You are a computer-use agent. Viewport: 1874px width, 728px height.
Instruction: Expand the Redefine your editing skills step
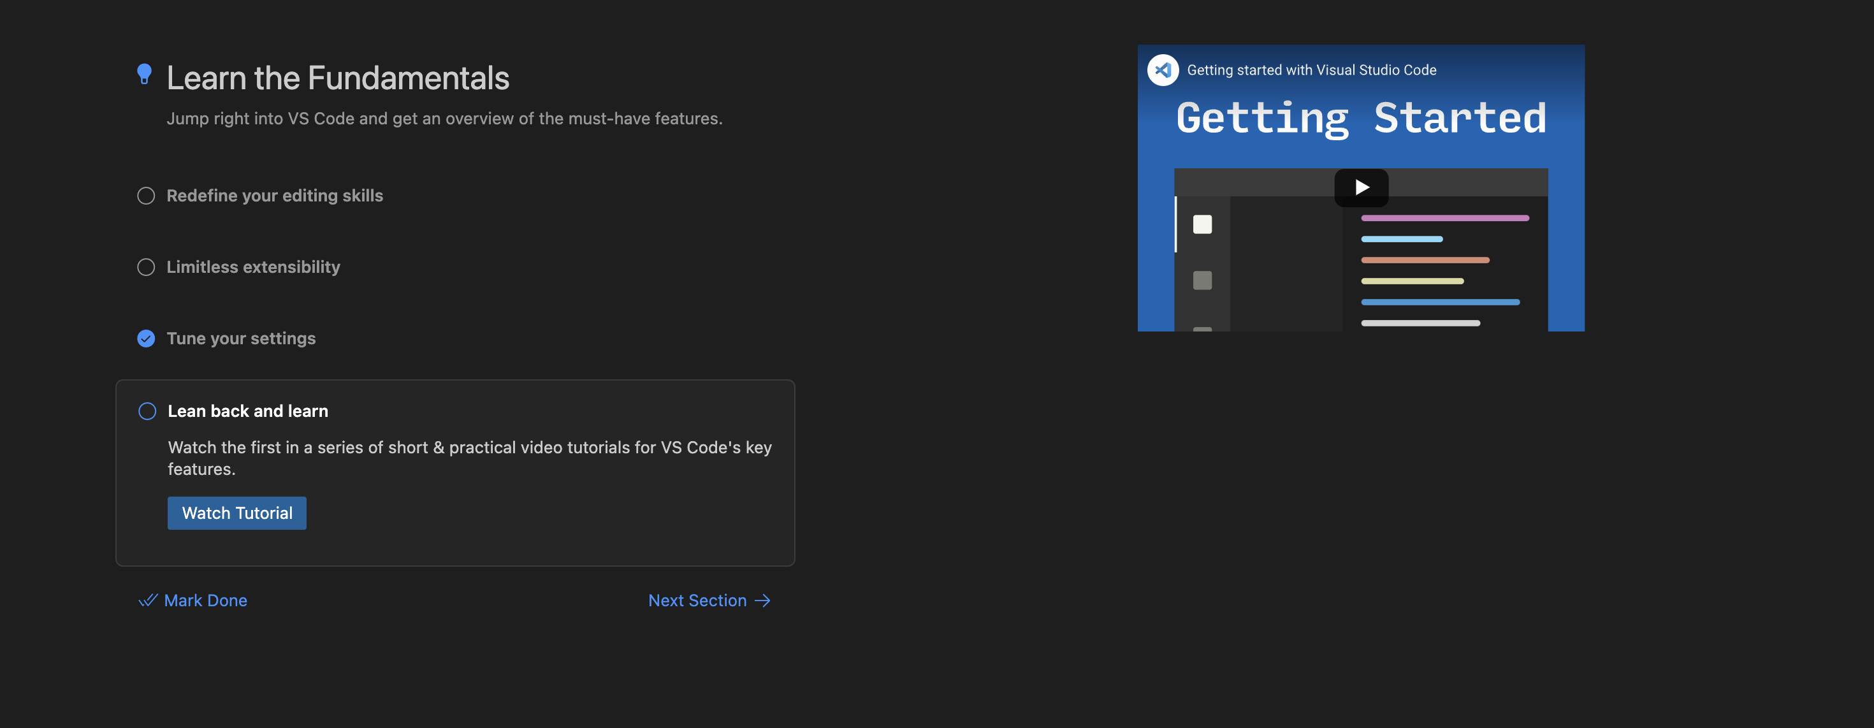pyautogui.click(x=274, y=196)
